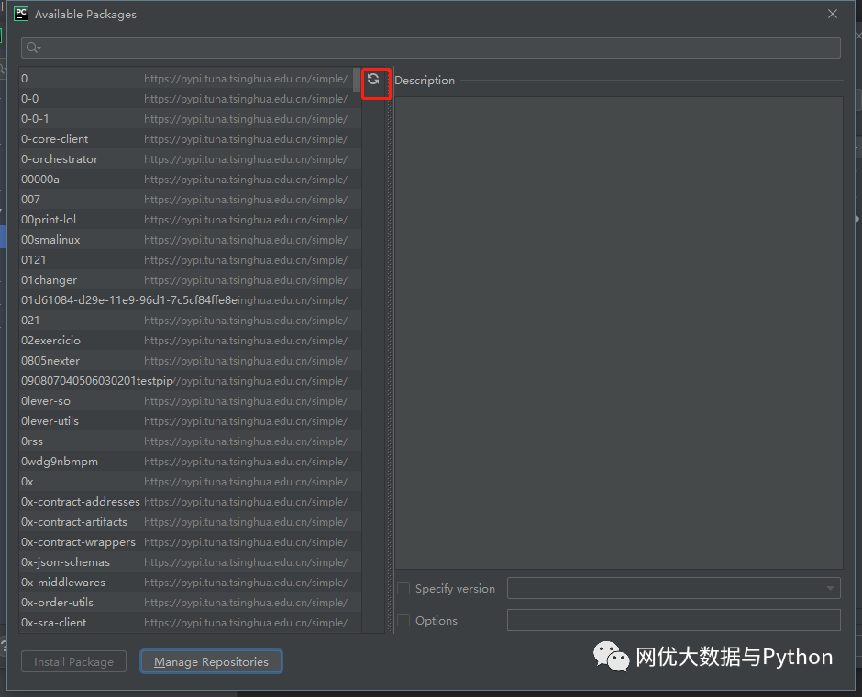Viewport: 862px width, 697px height.
Task: Click the refresh packages list icon
Action: pos(373,79)
